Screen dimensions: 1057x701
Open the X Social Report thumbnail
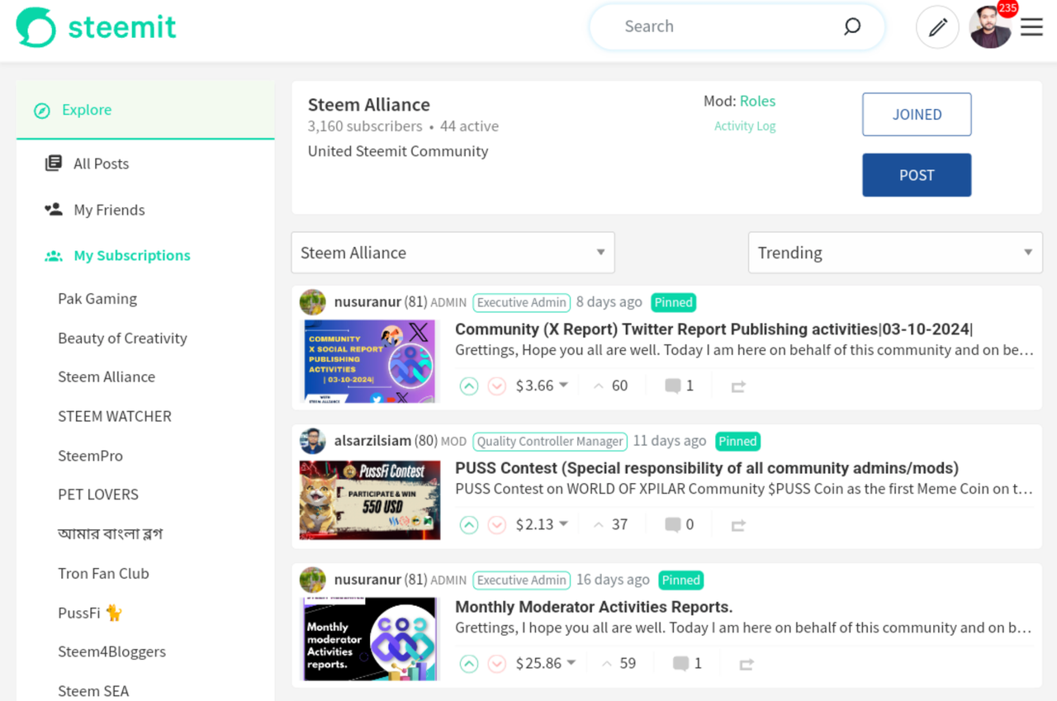pyautogui.click(x=369, y=361)
